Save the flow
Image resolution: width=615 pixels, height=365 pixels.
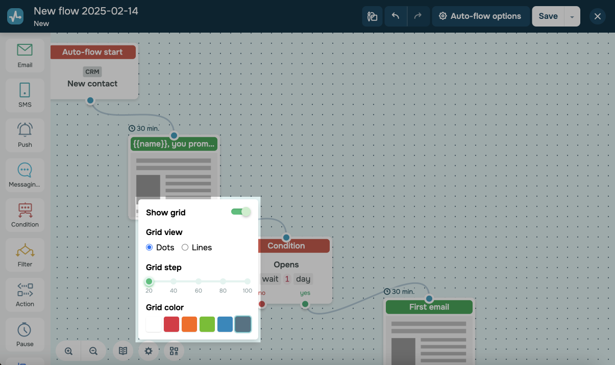[x=548, y=16]
